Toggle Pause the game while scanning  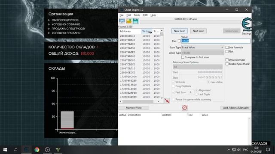[x=174, y=99]
